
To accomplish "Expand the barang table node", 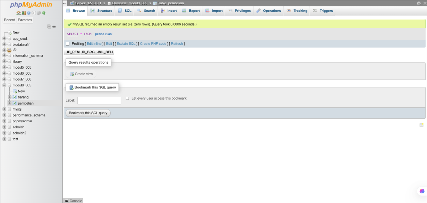I will point(10,97).
